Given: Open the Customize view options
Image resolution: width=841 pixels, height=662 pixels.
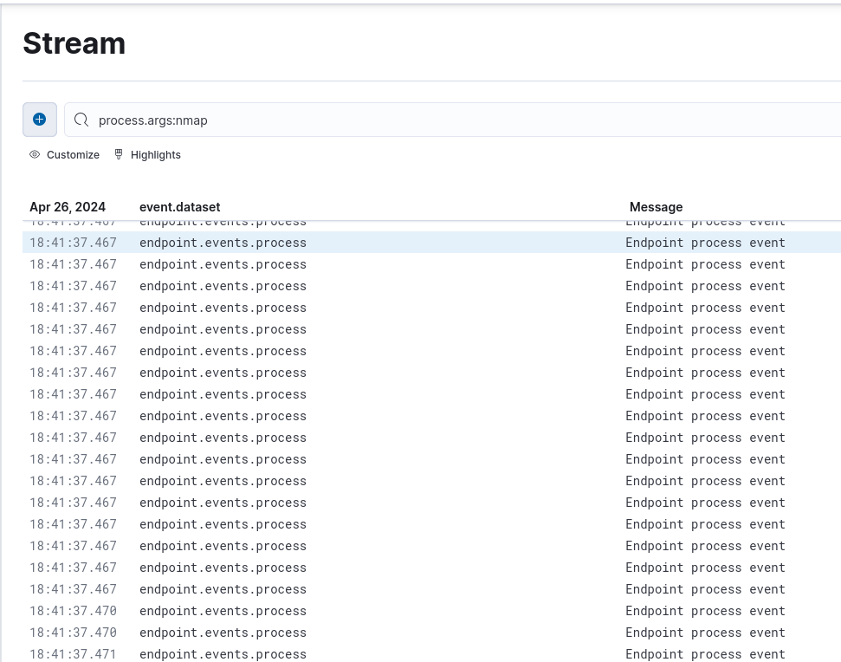Looking at the screenshot, I should pyautogui.click(x=64, y=154).
